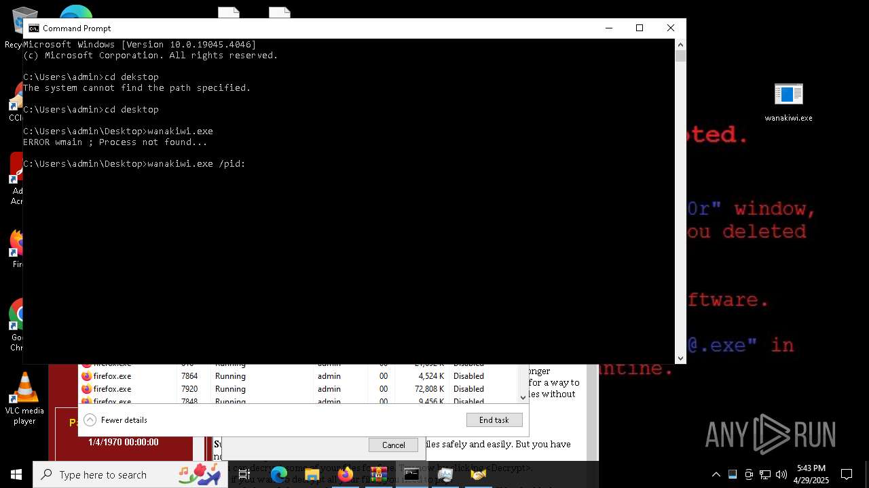The image size is (869, 488).
Task: Open the Action Center notifications icon
Action: [x=847, y=474]
